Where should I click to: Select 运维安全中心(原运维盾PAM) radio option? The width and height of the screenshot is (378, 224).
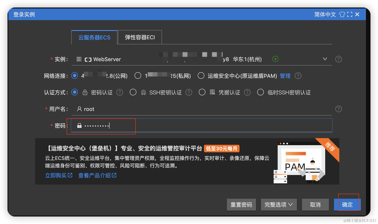pos(201,76)
